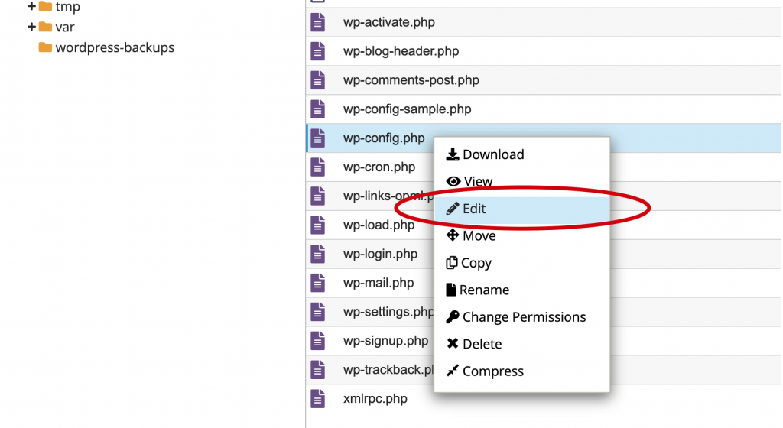Click the Rename file icon
Screen dimensions: 783x428
451,290
